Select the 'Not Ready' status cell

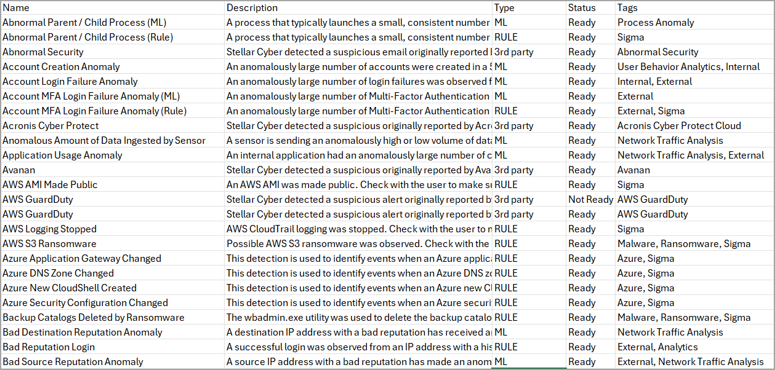point(590,199)
